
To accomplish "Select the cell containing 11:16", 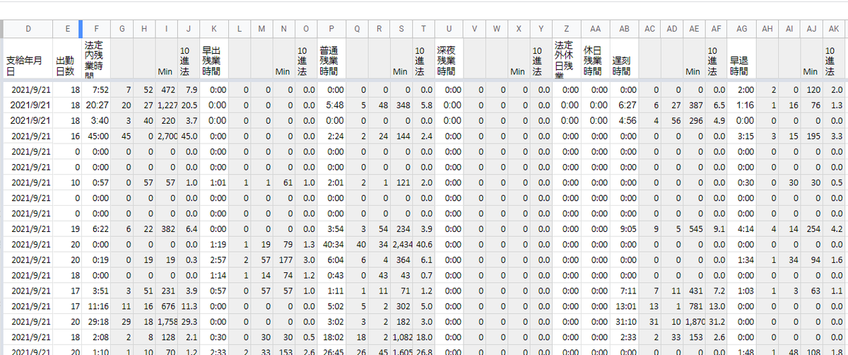I will point(96,305).
